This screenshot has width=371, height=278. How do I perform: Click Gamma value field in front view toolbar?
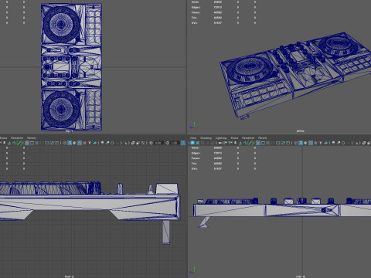pyautogui.click(x=175, y=143)
